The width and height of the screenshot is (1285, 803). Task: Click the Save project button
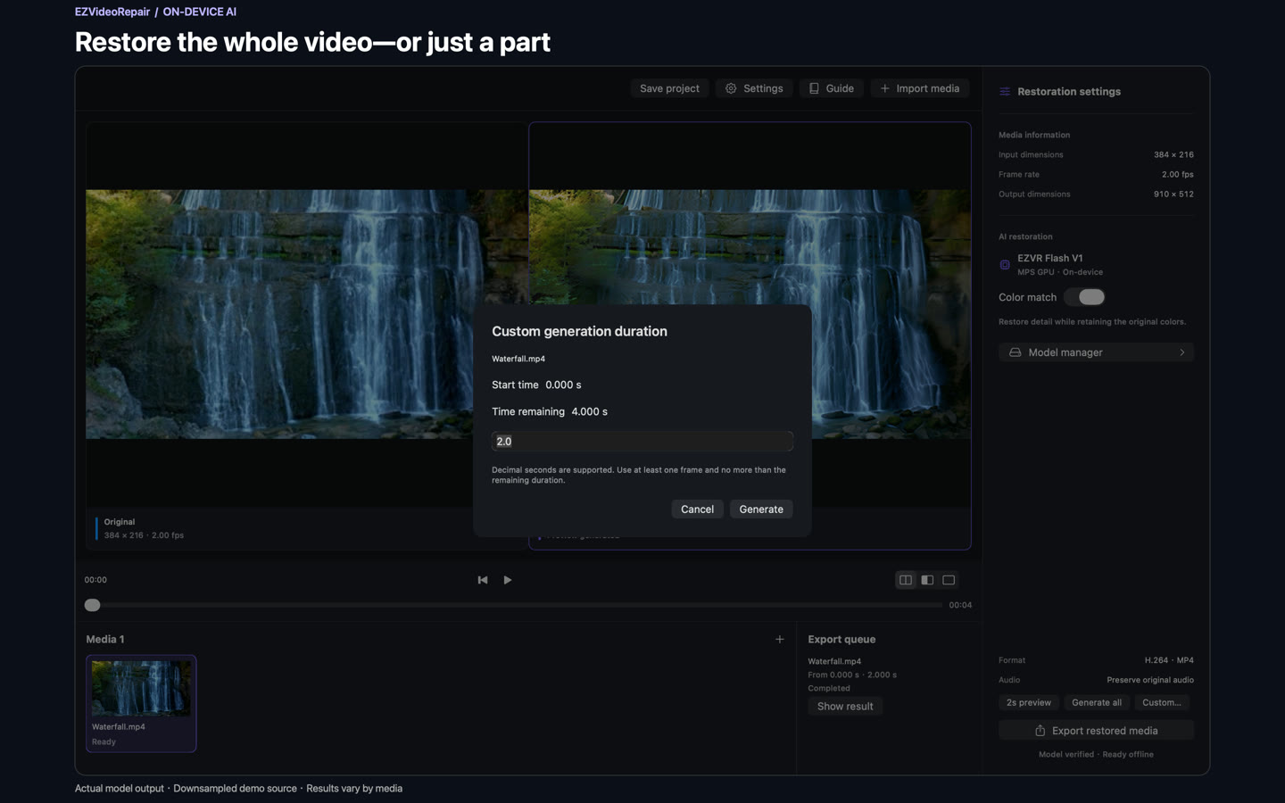click(669, 88)
